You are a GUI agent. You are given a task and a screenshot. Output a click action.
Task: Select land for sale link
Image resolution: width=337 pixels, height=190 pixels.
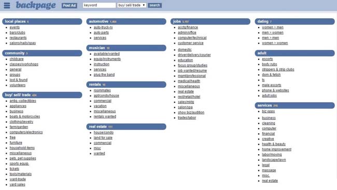click(x=103, y=138)
